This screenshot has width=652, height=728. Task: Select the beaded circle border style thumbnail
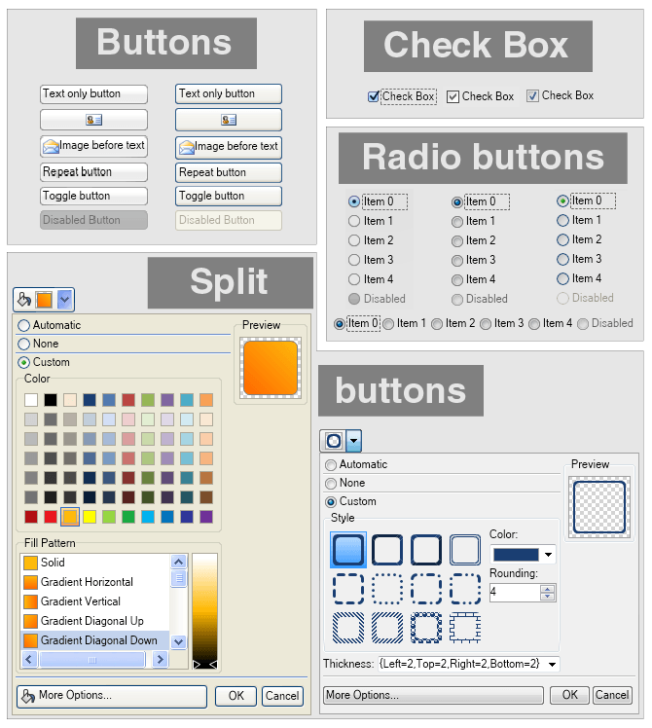coord(426,628)
